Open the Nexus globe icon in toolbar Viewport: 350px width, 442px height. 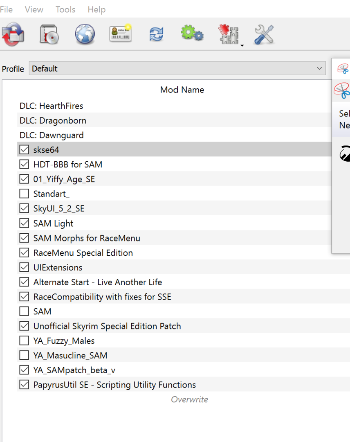(85, 34)
